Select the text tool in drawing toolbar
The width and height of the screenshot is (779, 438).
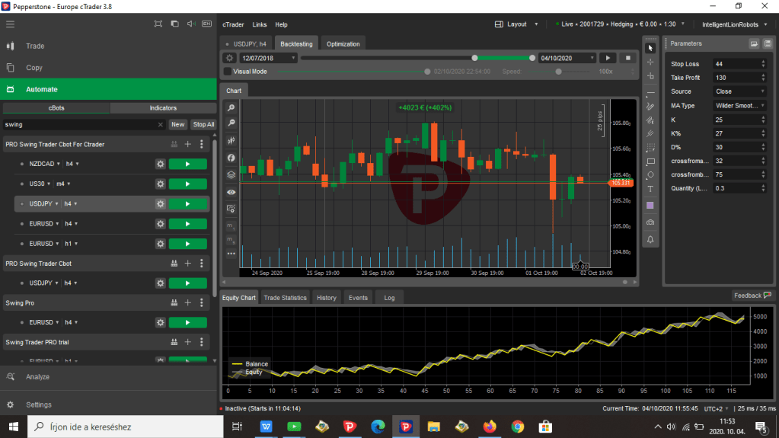[650, 189]
